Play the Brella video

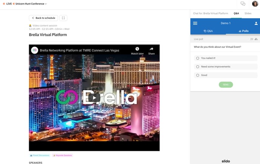tap(94, 97)
